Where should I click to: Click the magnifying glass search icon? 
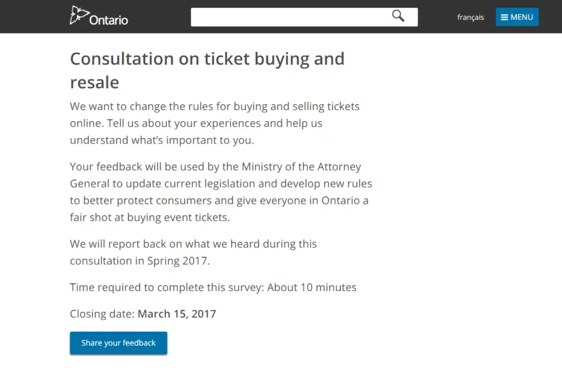398,16
